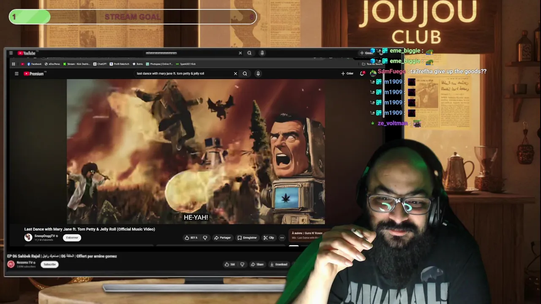Open the Facebook bookmark
This screenshot has height=304, width=541.
pos(34,64)
